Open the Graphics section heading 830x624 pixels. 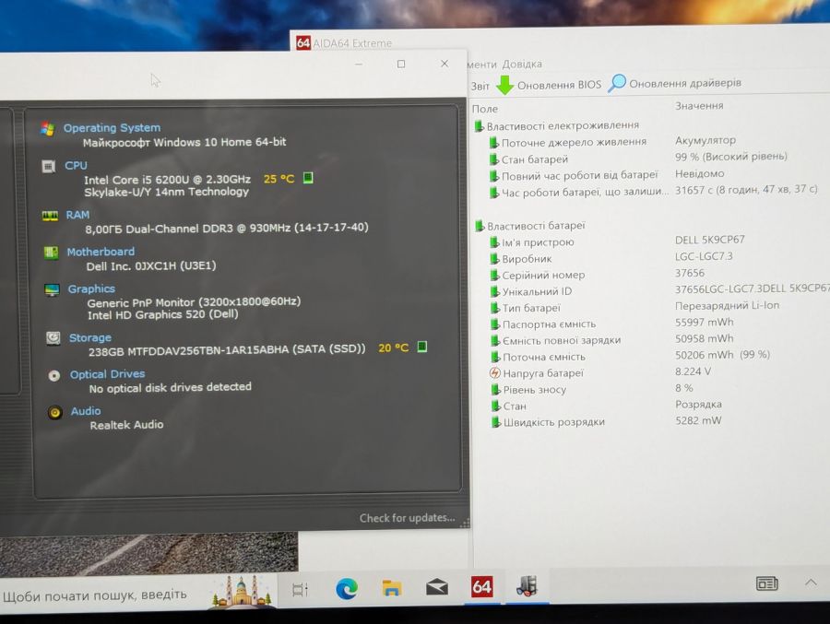tap(91, 288)
